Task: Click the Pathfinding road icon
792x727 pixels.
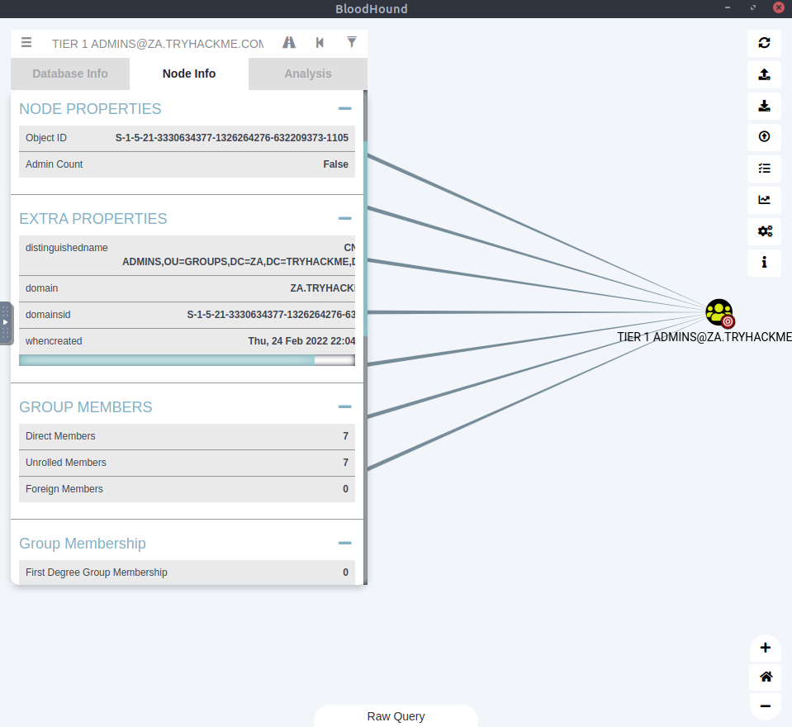Action: 289,43
